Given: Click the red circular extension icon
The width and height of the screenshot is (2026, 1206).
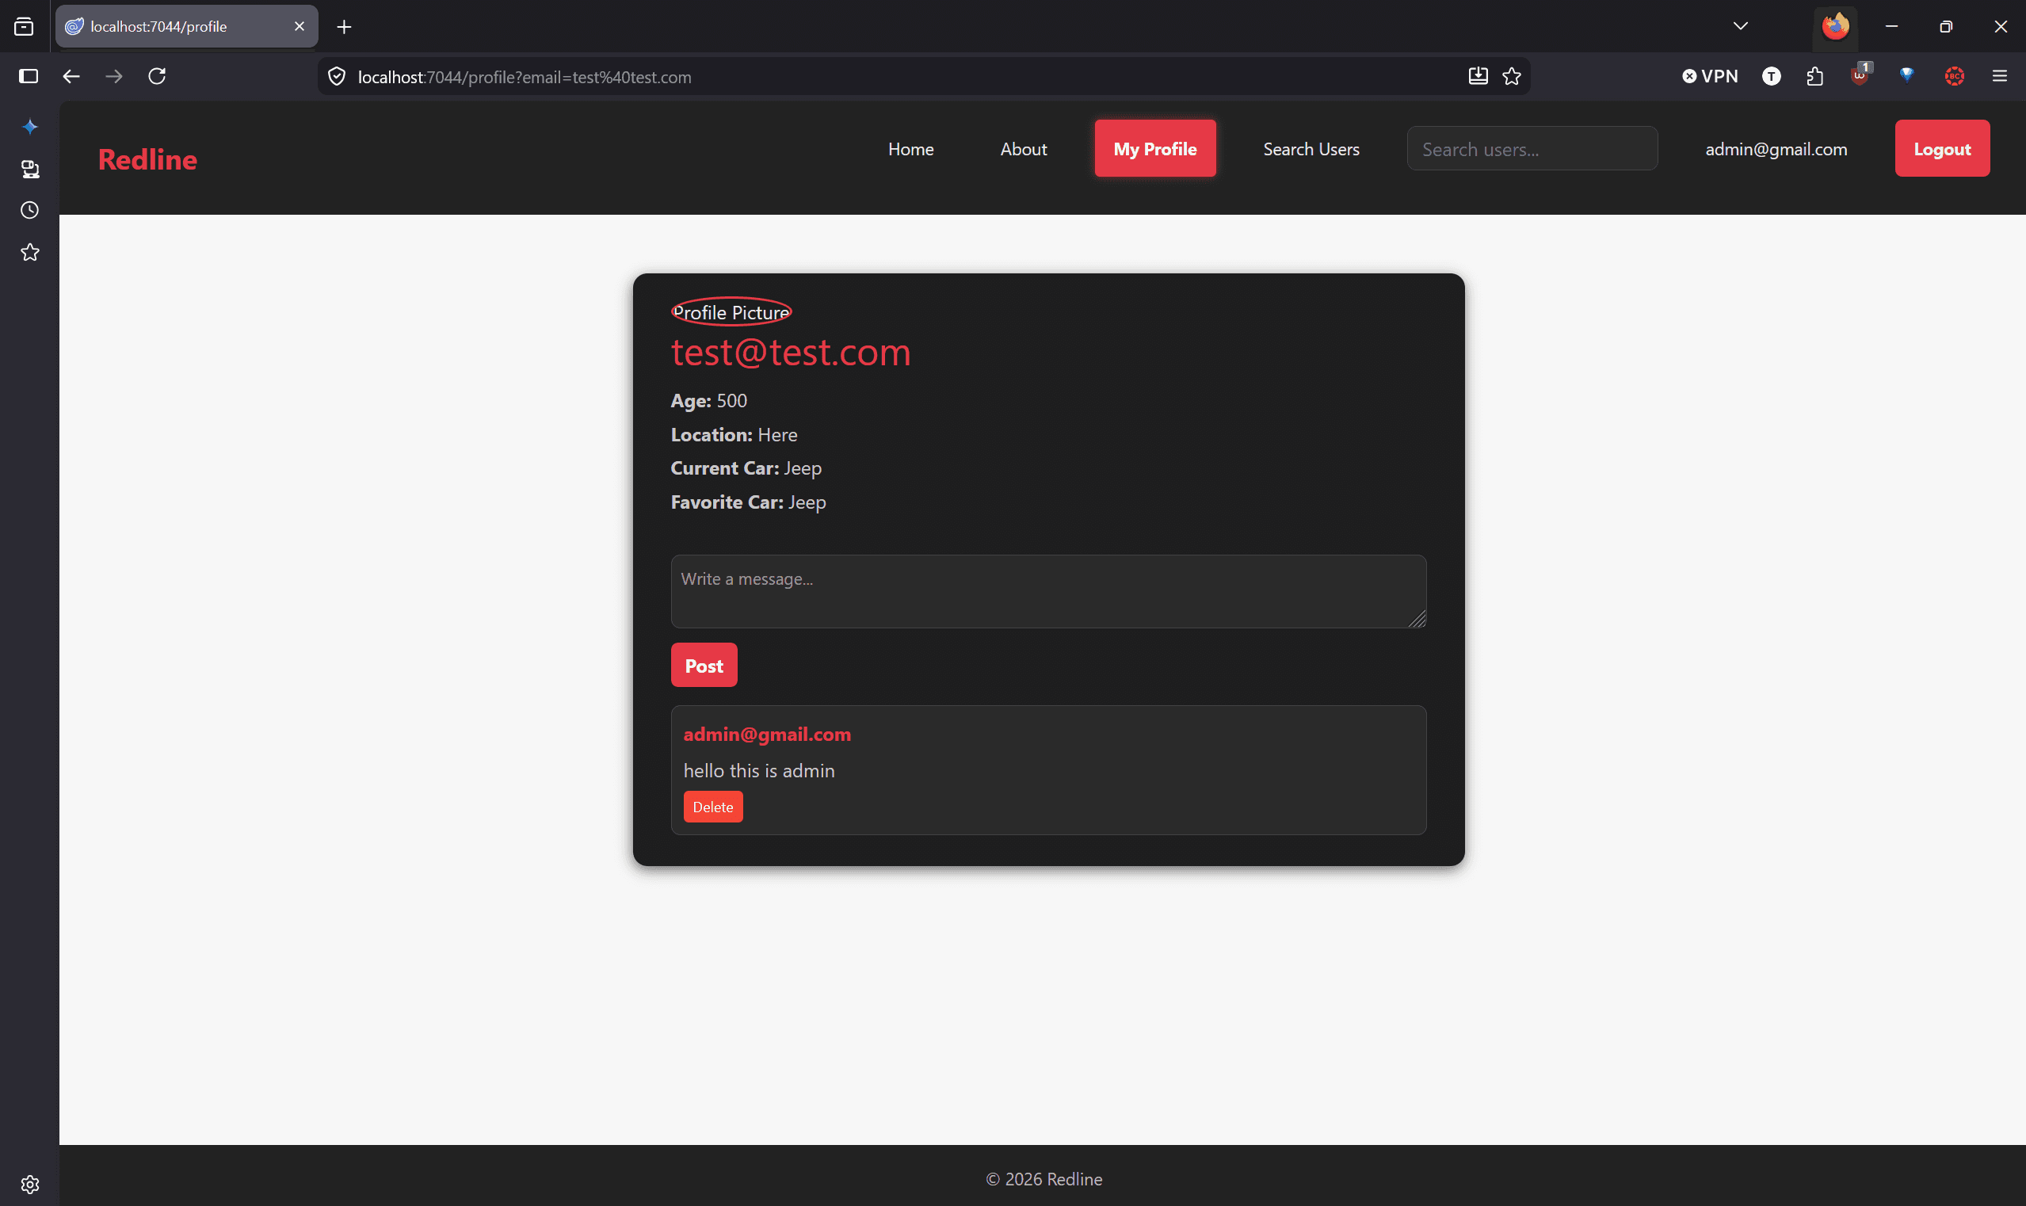Looking at the screenshot, I should [x=1955, y=76].
